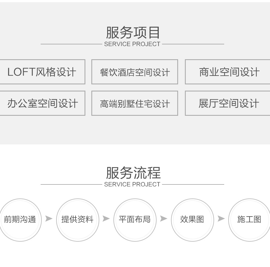
Task: Click arrow between 效果图 and 施工图
Action: click(221, 219)
